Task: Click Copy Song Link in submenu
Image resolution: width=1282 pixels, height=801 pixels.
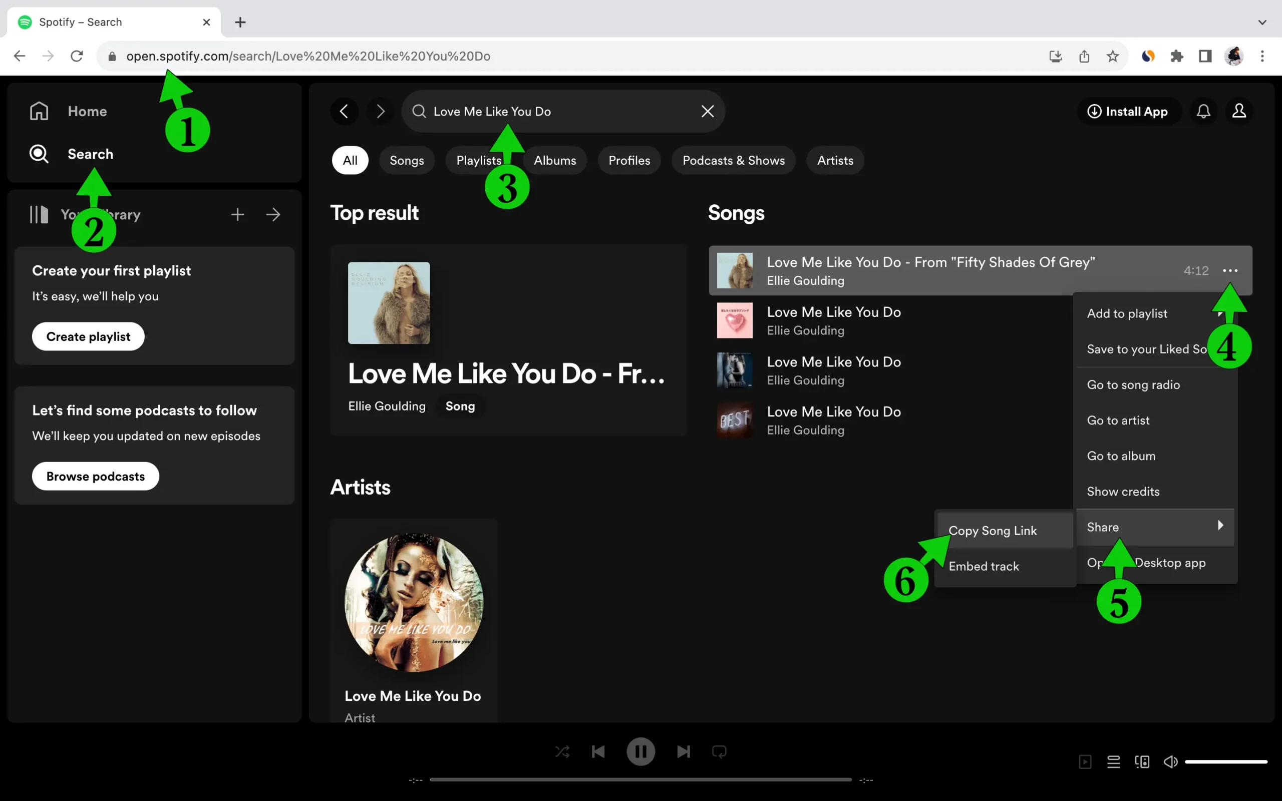Action: pos(1005,530)
